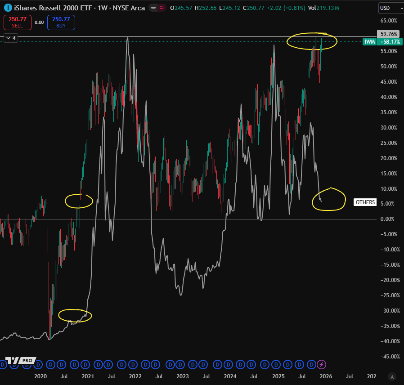Image resolution: width=404 pixels, height=385 pixels.
Task: Click the 2024 label on time axis
Action: (x=230, y=376)
